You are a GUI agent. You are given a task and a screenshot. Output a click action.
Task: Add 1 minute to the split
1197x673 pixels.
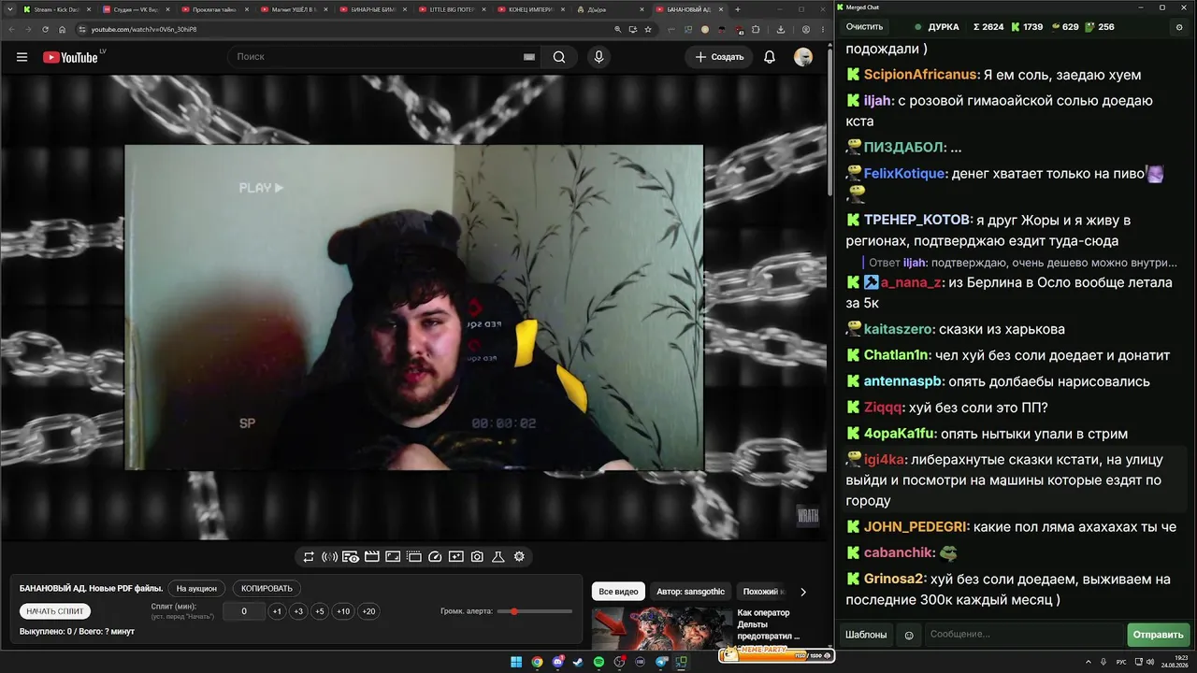point(277,611)
